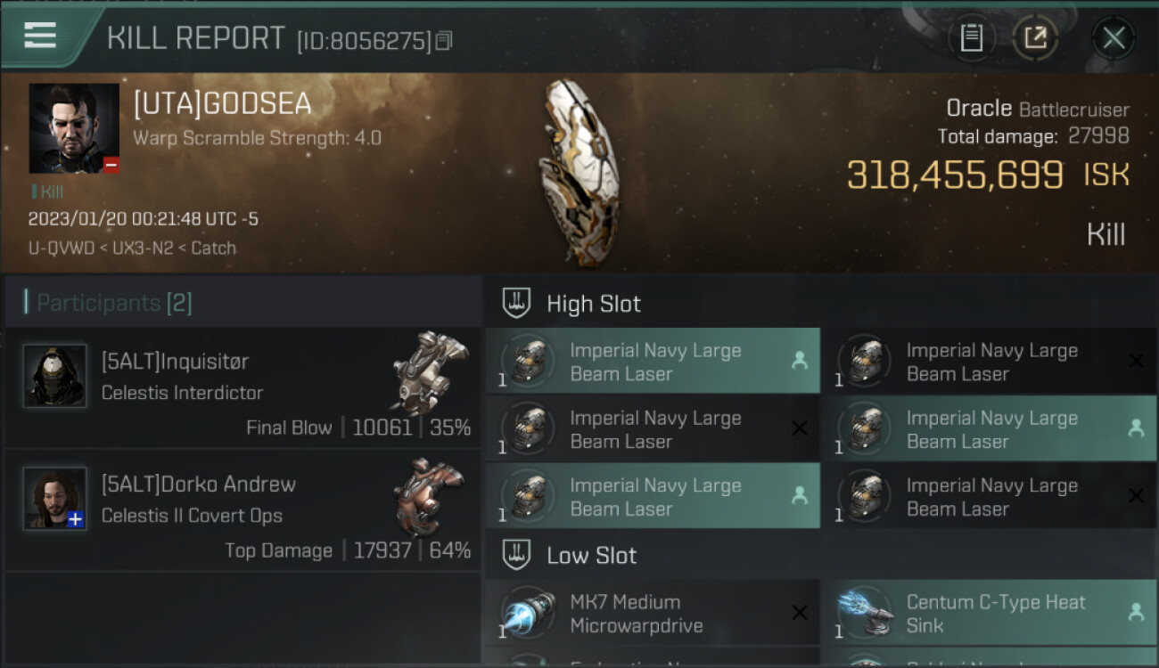Open the kill report clipboard icon
The image size is (1159, 668).
tap(971, 37)
